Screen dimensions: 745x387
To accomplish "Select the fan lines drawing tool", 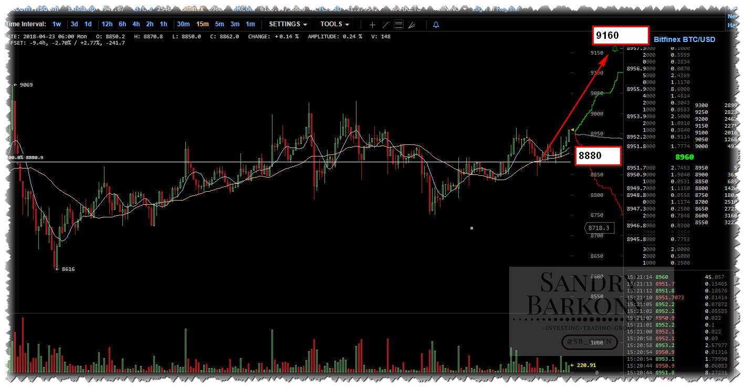I will pos(412,25).
